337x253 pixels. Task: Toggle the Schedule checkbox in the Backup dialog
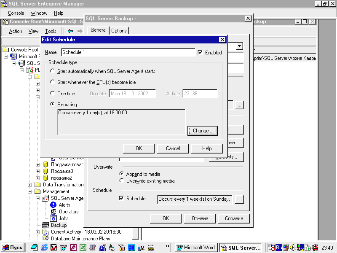coord(121,198)
